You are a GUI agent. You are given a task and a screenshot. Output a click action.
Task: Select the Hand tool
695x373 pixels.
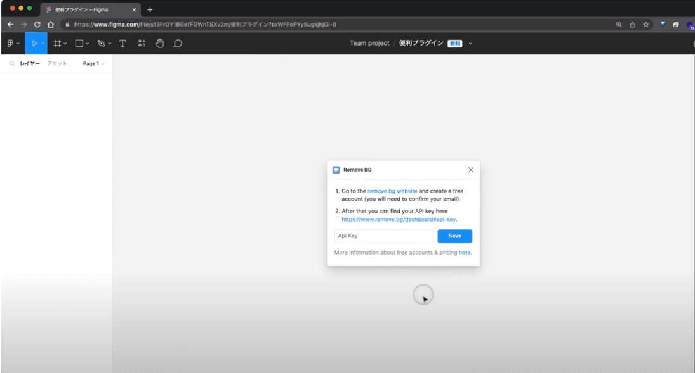pos(159,43)
